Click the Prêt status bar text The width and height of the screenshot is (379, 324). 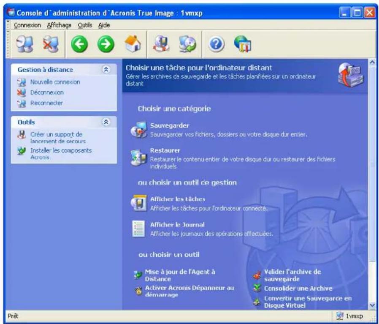[13, 316]
